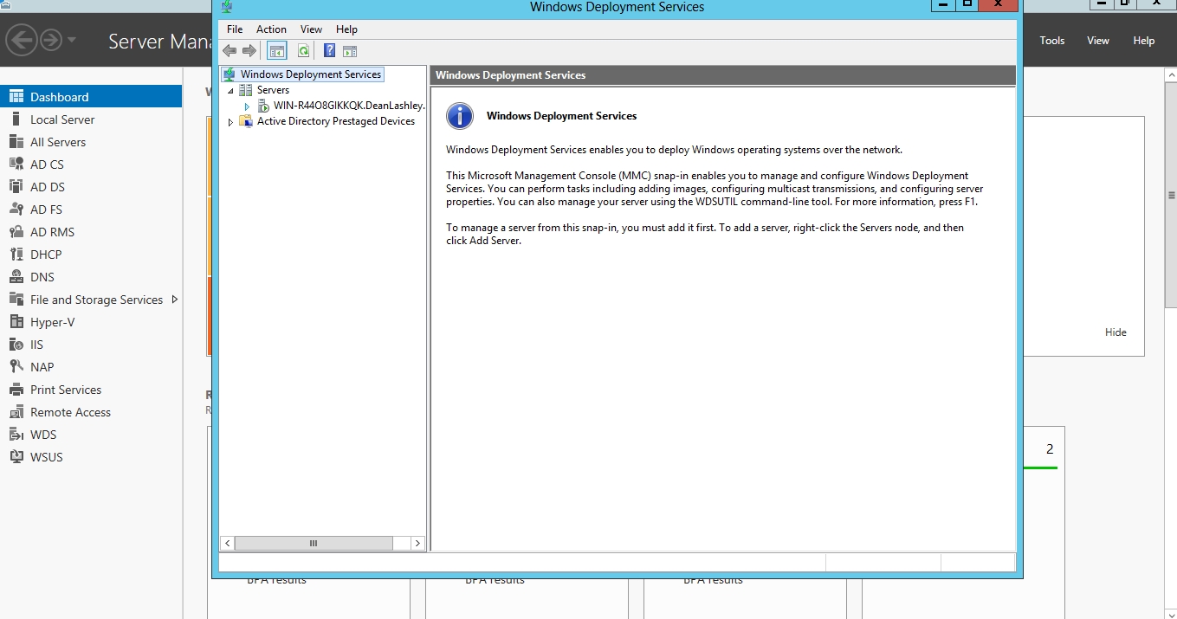
Task: Toggle Show/Hide Action Pane toolbar button
Action: (x=350, y=51)
